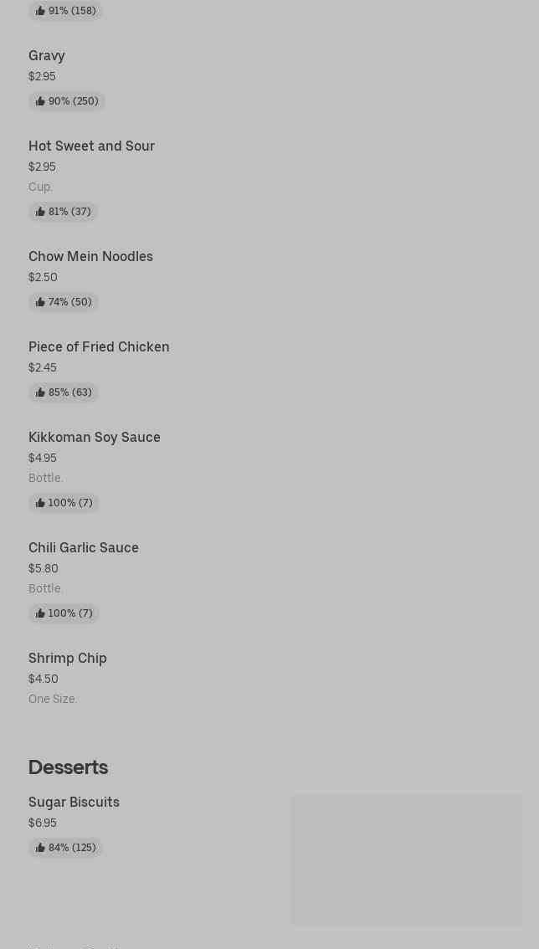Click the $5.80 price of Chili Garlic Sauce
Screen dimensions: 539x949
click(x=44, y=568)
